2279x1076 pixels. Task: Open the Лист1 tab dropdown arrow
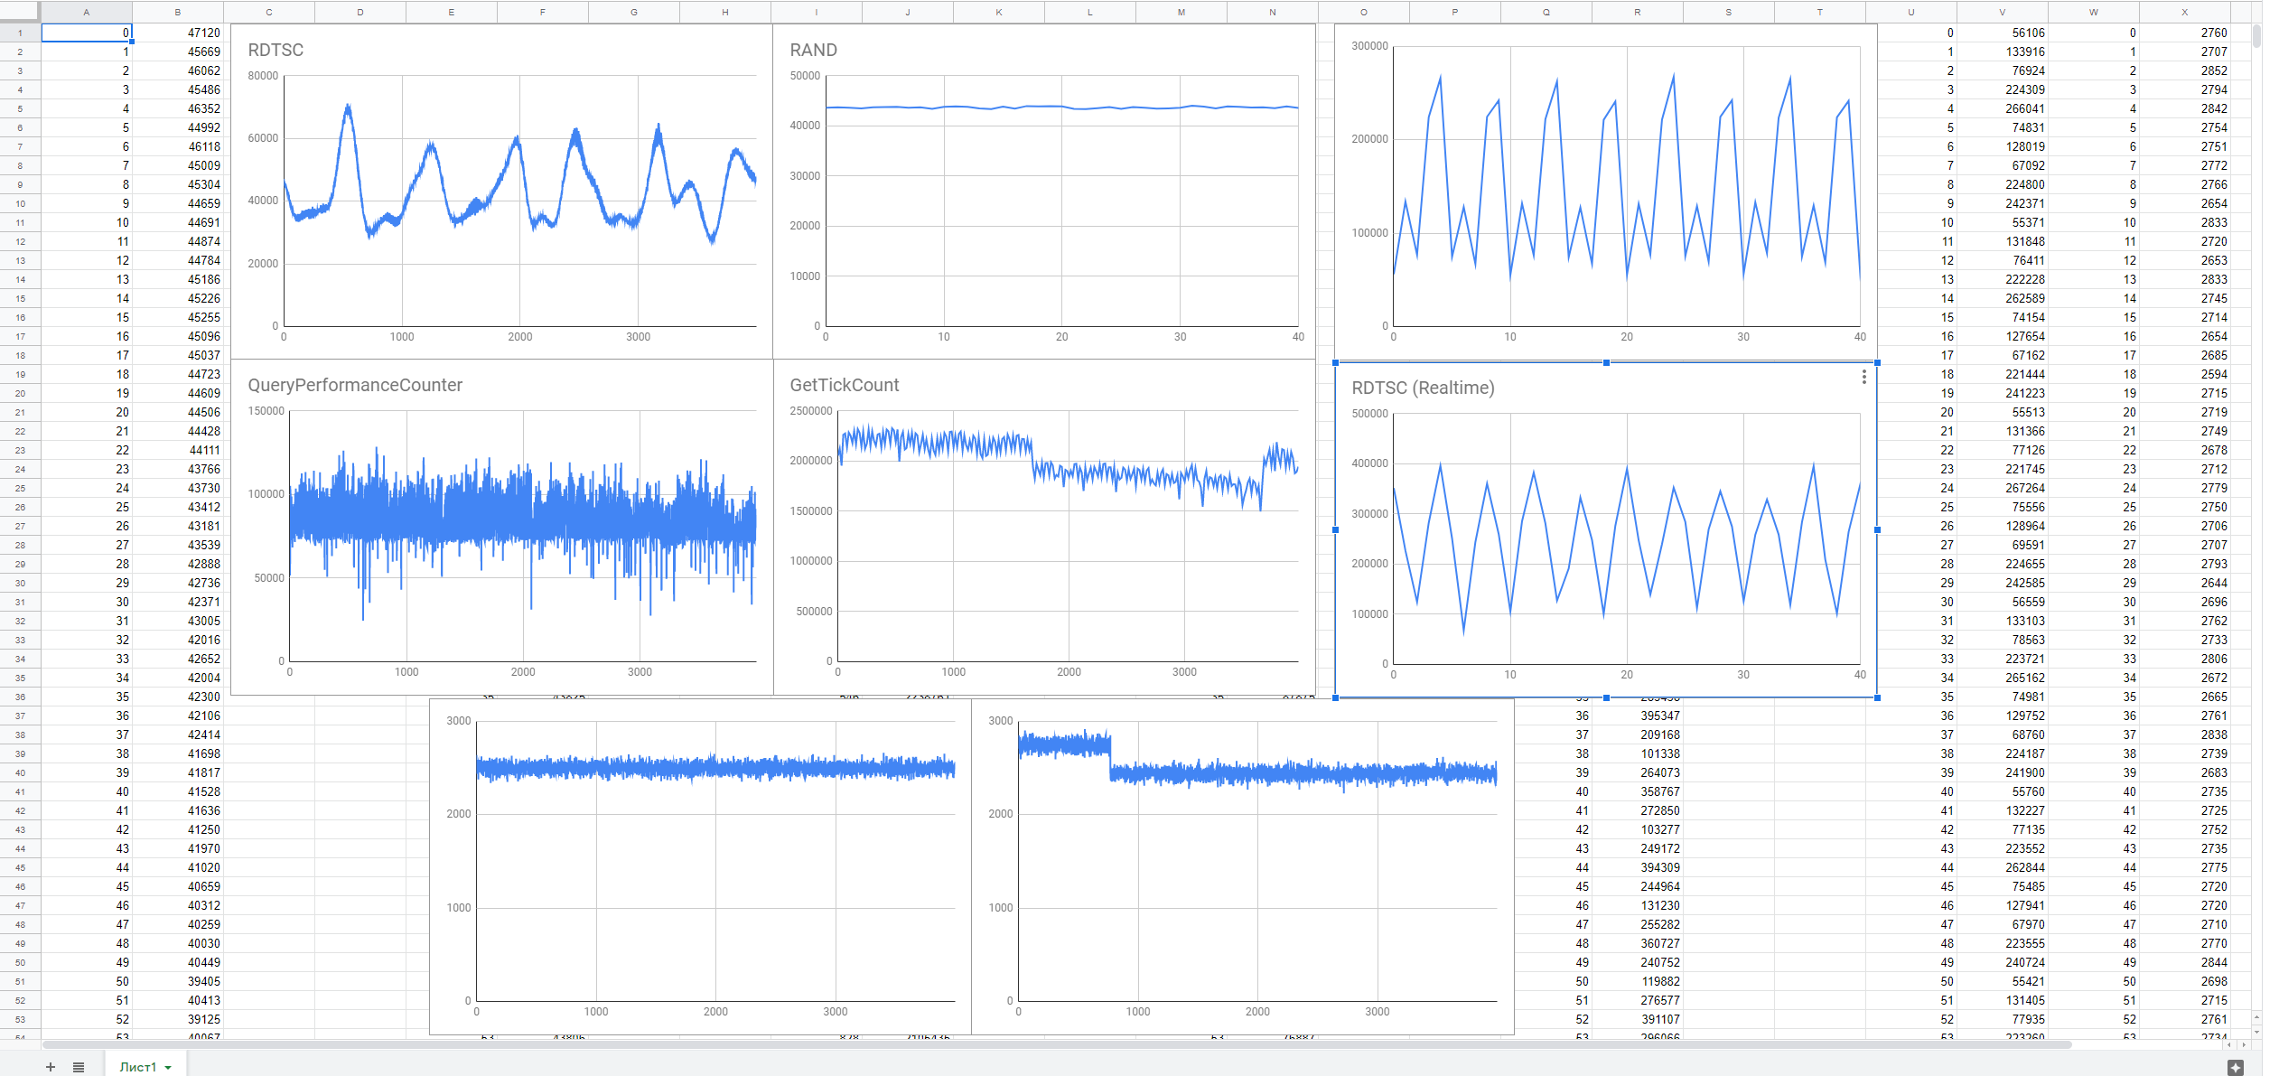pos(168,1068)
